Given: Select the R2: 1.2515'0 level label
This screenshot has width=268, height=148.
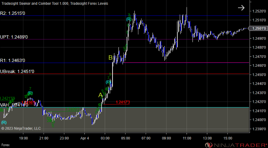Looking at the screenshot, I should (x=13, y=13).
